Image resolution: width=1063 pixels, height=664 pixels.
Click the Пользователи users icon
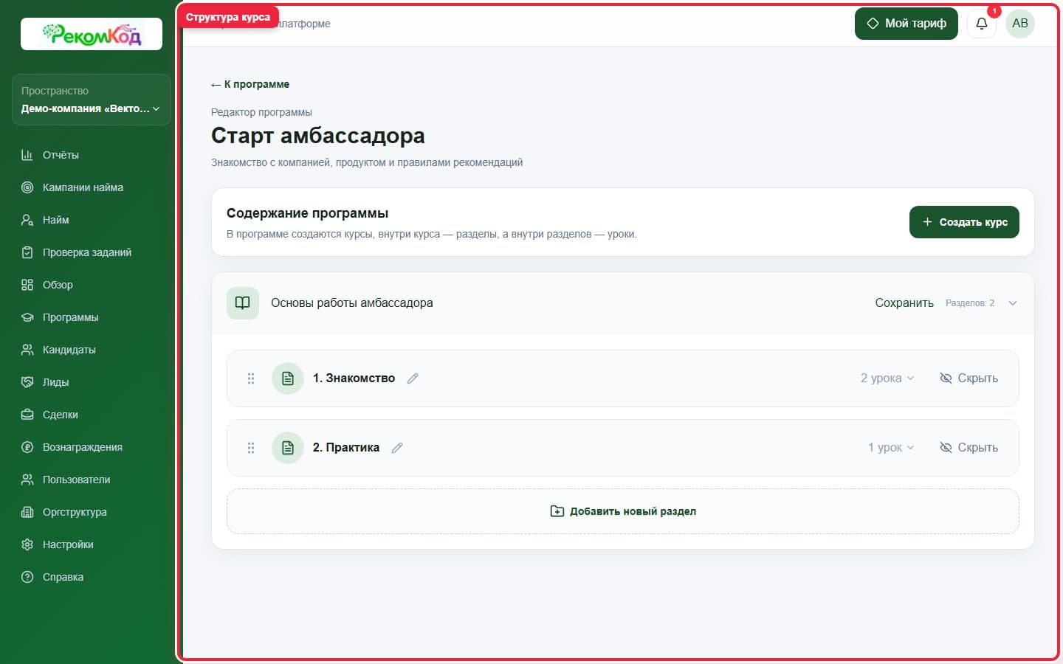(x=27, y=480)
